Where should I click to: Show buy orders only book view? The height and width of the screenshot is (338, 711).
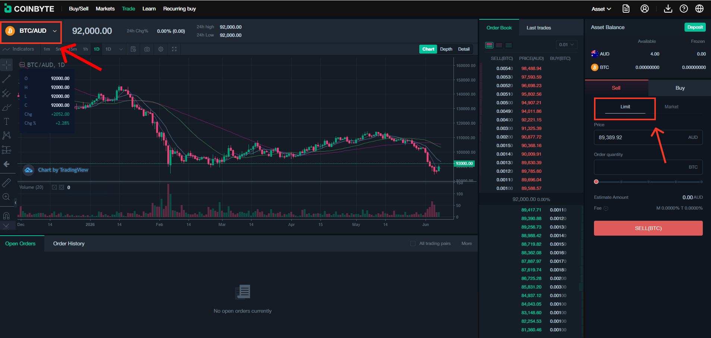point(509,45)
